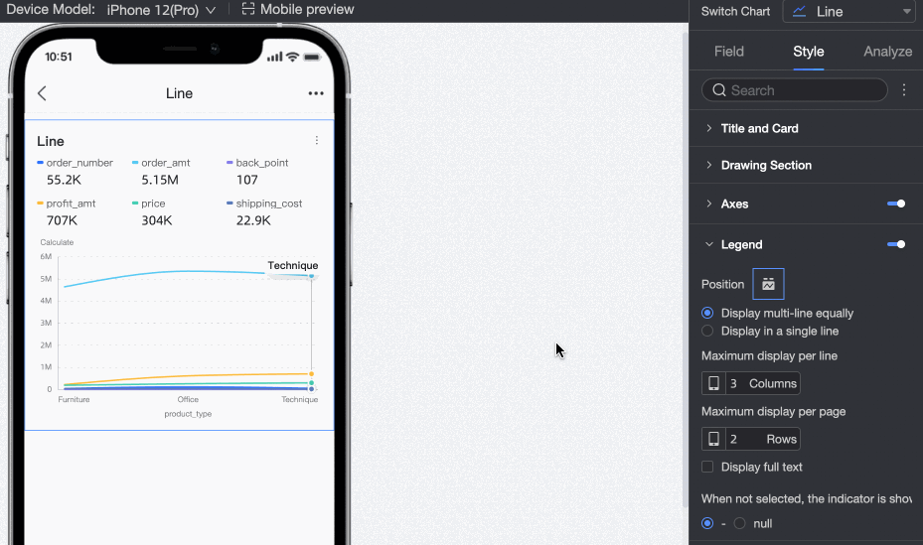This screenshot has width=923, height=545.
Task: Click order_number legend color marker
Action: (x=40, y=163)
